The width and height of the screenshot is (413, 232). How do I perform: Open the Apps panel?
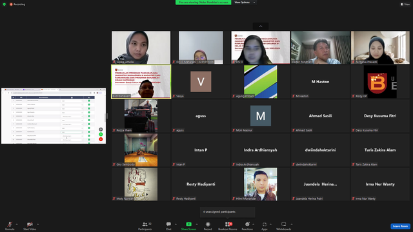265,226
